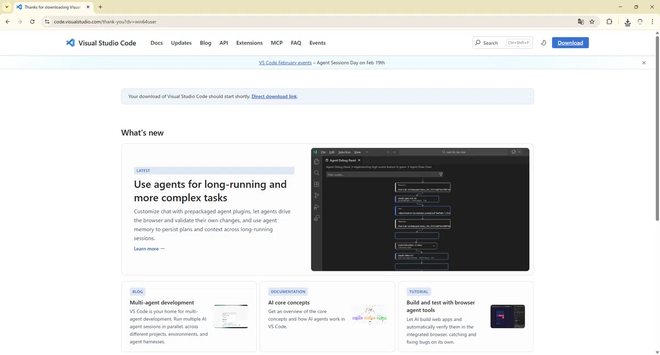Image resolution: width=660 pixels, height=355 pixels.
Task: View site information icon in address bar
Action: tap(47, 22)
